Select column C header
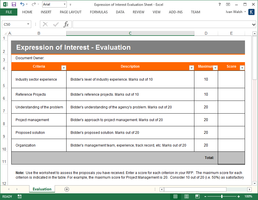258x200 pixels. [x=130, y=33]
